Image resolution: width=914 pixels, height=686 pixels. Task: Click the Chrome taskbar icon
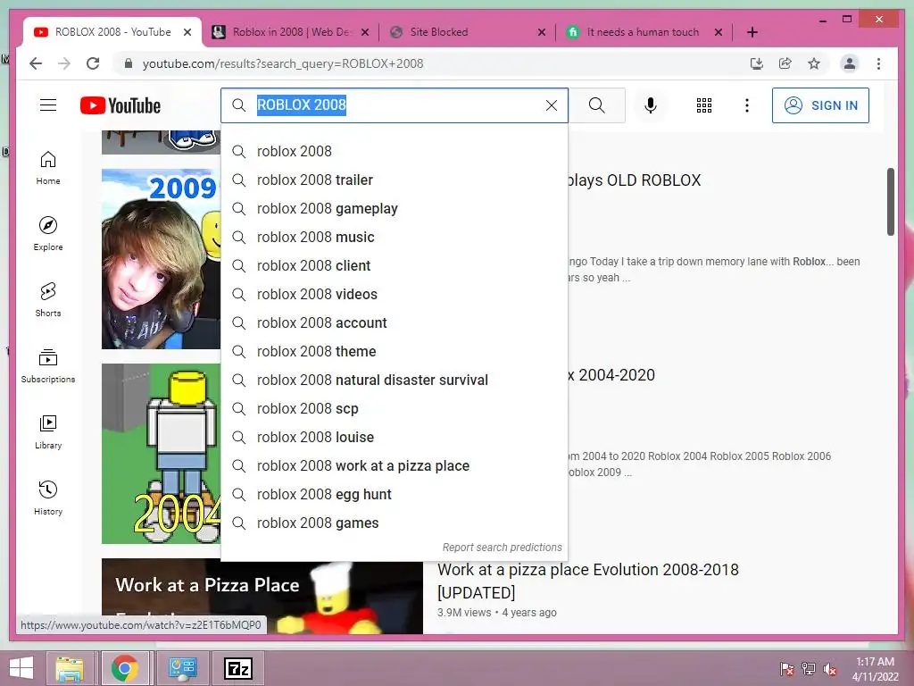(x=125, y=668)
